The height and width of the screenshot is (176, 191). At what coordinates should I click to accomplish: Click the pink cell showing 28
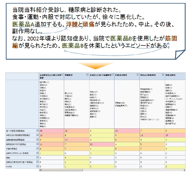coord(52,131)
